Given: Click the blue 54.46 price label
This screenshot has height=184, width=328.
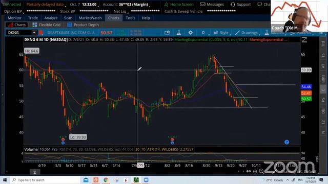Looking at the screenshot, I should (306, 87).
